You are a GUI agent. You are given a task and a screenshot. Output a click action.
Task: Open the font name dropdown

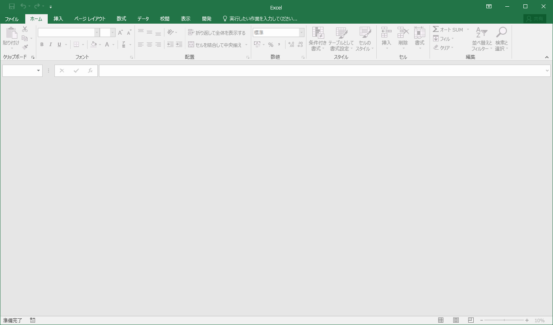click(x=97, y=33)
